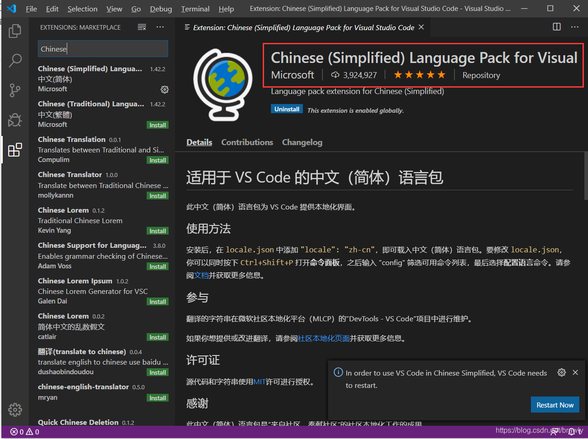Open the Help menu
This screenshot has height=439, width=588.
coord(226,9)
